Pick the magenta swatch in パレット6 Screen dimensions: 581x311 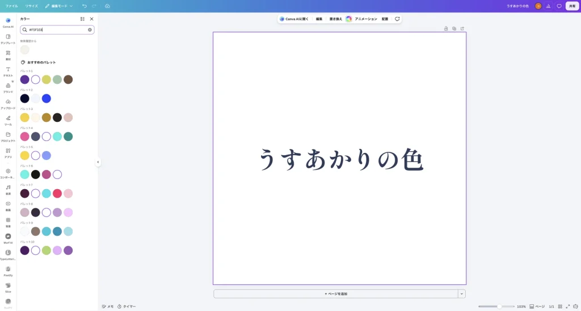(47, 174)
